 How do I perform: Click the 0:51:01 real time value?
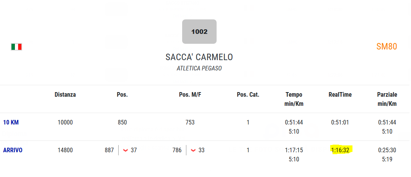340,122
